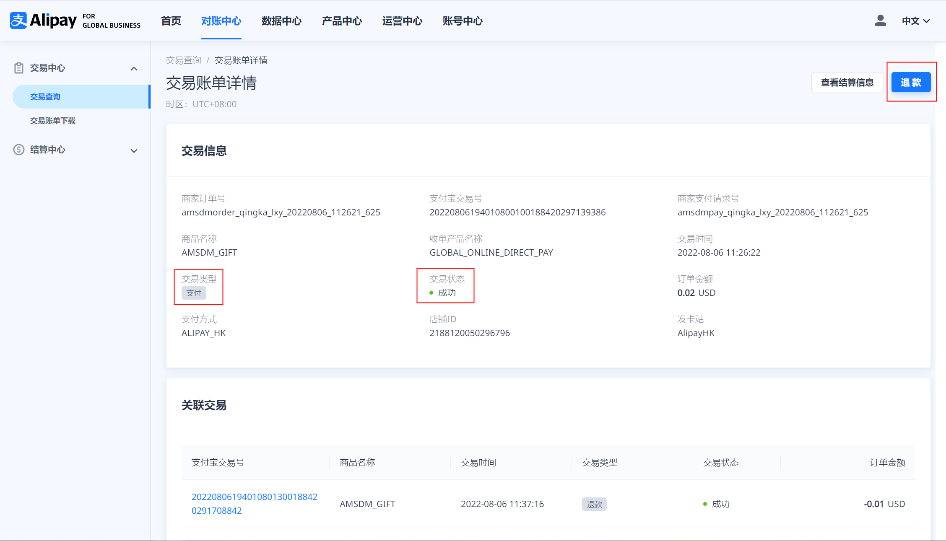Collapse the 交易中心 sidebar section chevron
946x541 pixels.
coord(134,68)
